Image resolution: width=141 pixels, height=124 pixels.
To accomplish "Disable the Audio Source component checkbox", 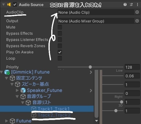I will [15, 4].
